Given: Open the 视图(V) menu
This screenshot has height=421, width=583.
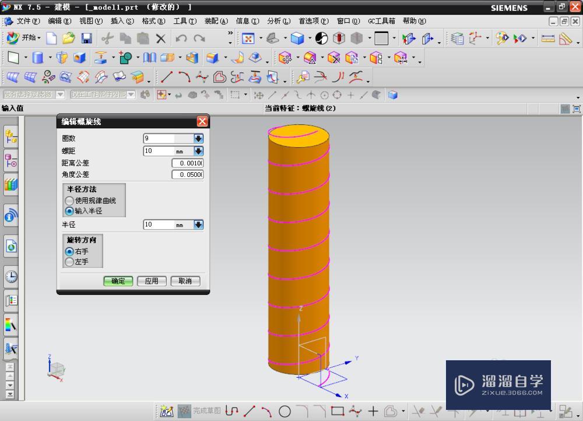Looking at the screenshot, I should (x=91, y=21).
